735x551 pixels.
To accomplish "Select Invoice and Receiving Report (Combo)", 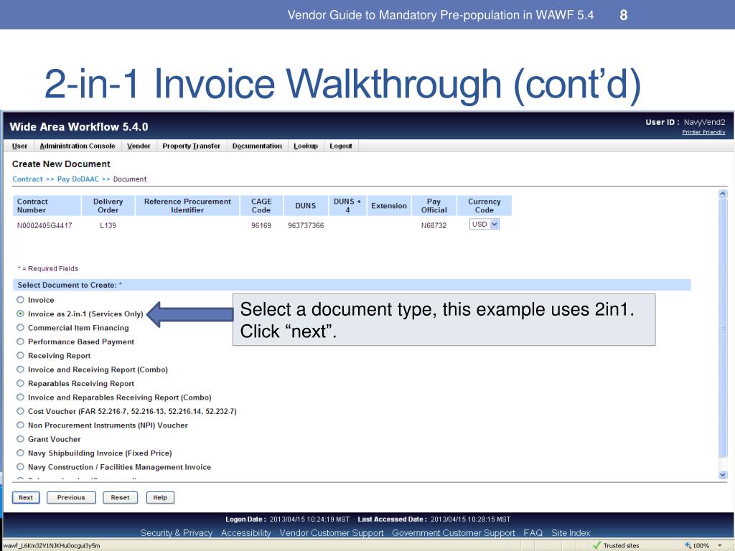I will point(20,369).
